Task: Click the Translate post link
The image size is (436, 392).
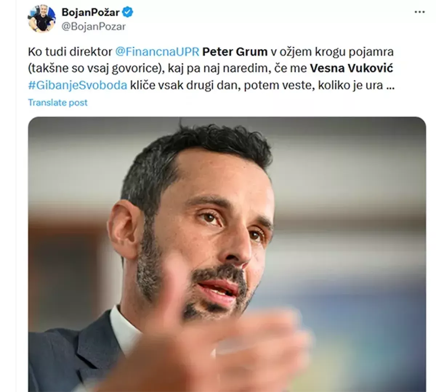Action: pos(58,103)
